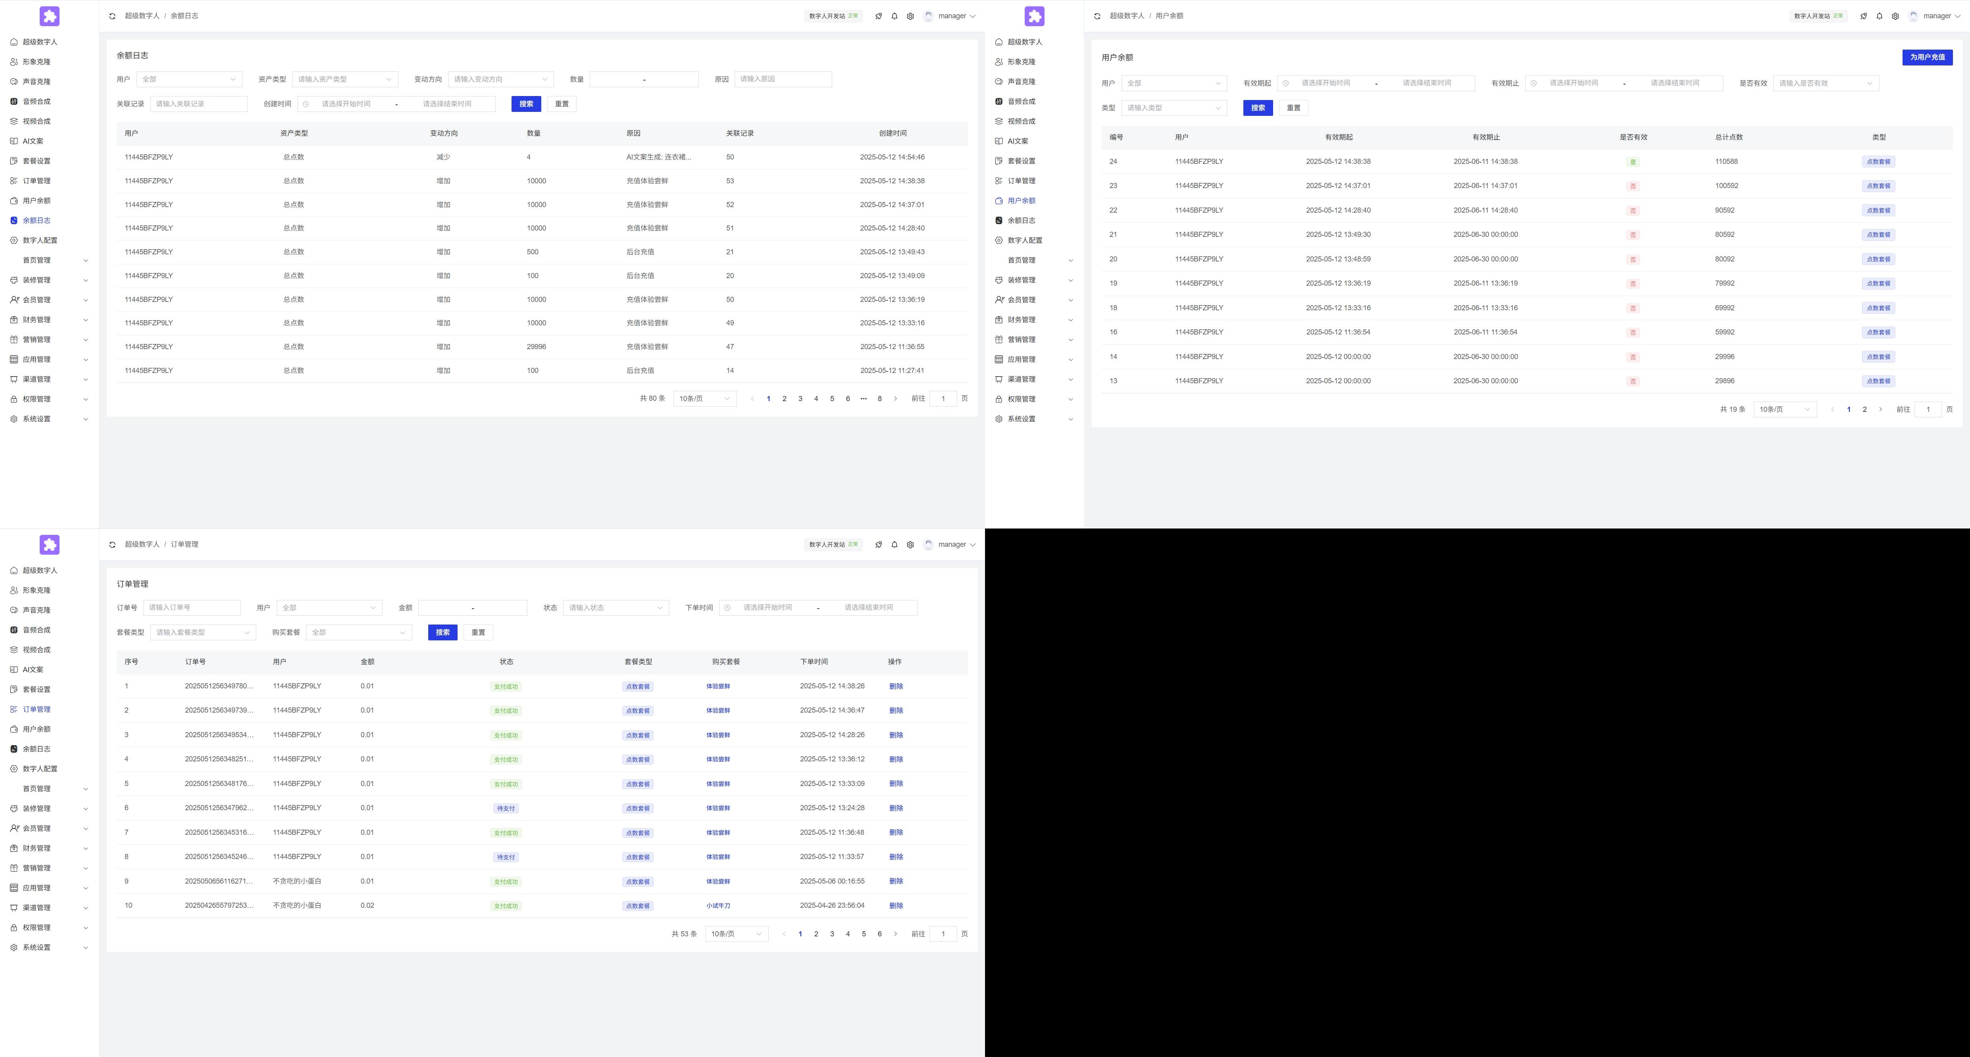1970x1057 pixels.
Task: Click AI文案 sidebar icon in 用户余额 window
Action: [999, 142]
